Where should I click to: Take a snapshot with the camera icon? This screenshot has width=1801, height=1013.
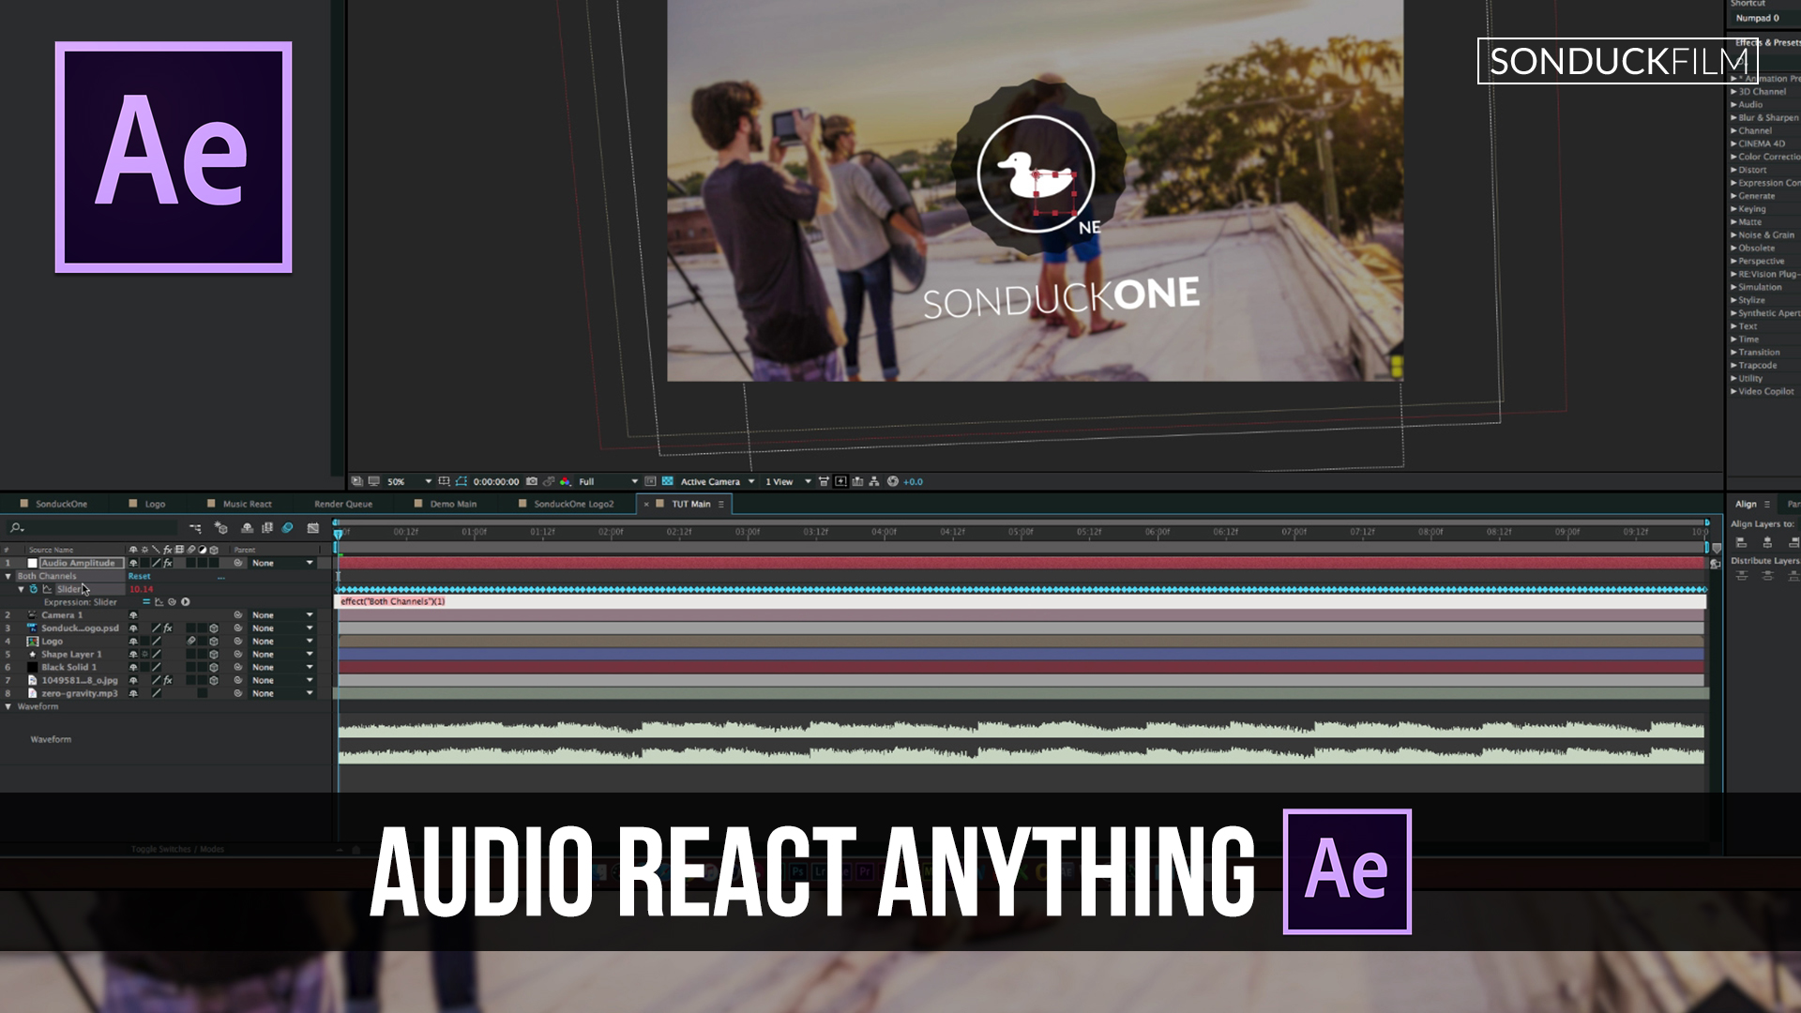[532, 481]
